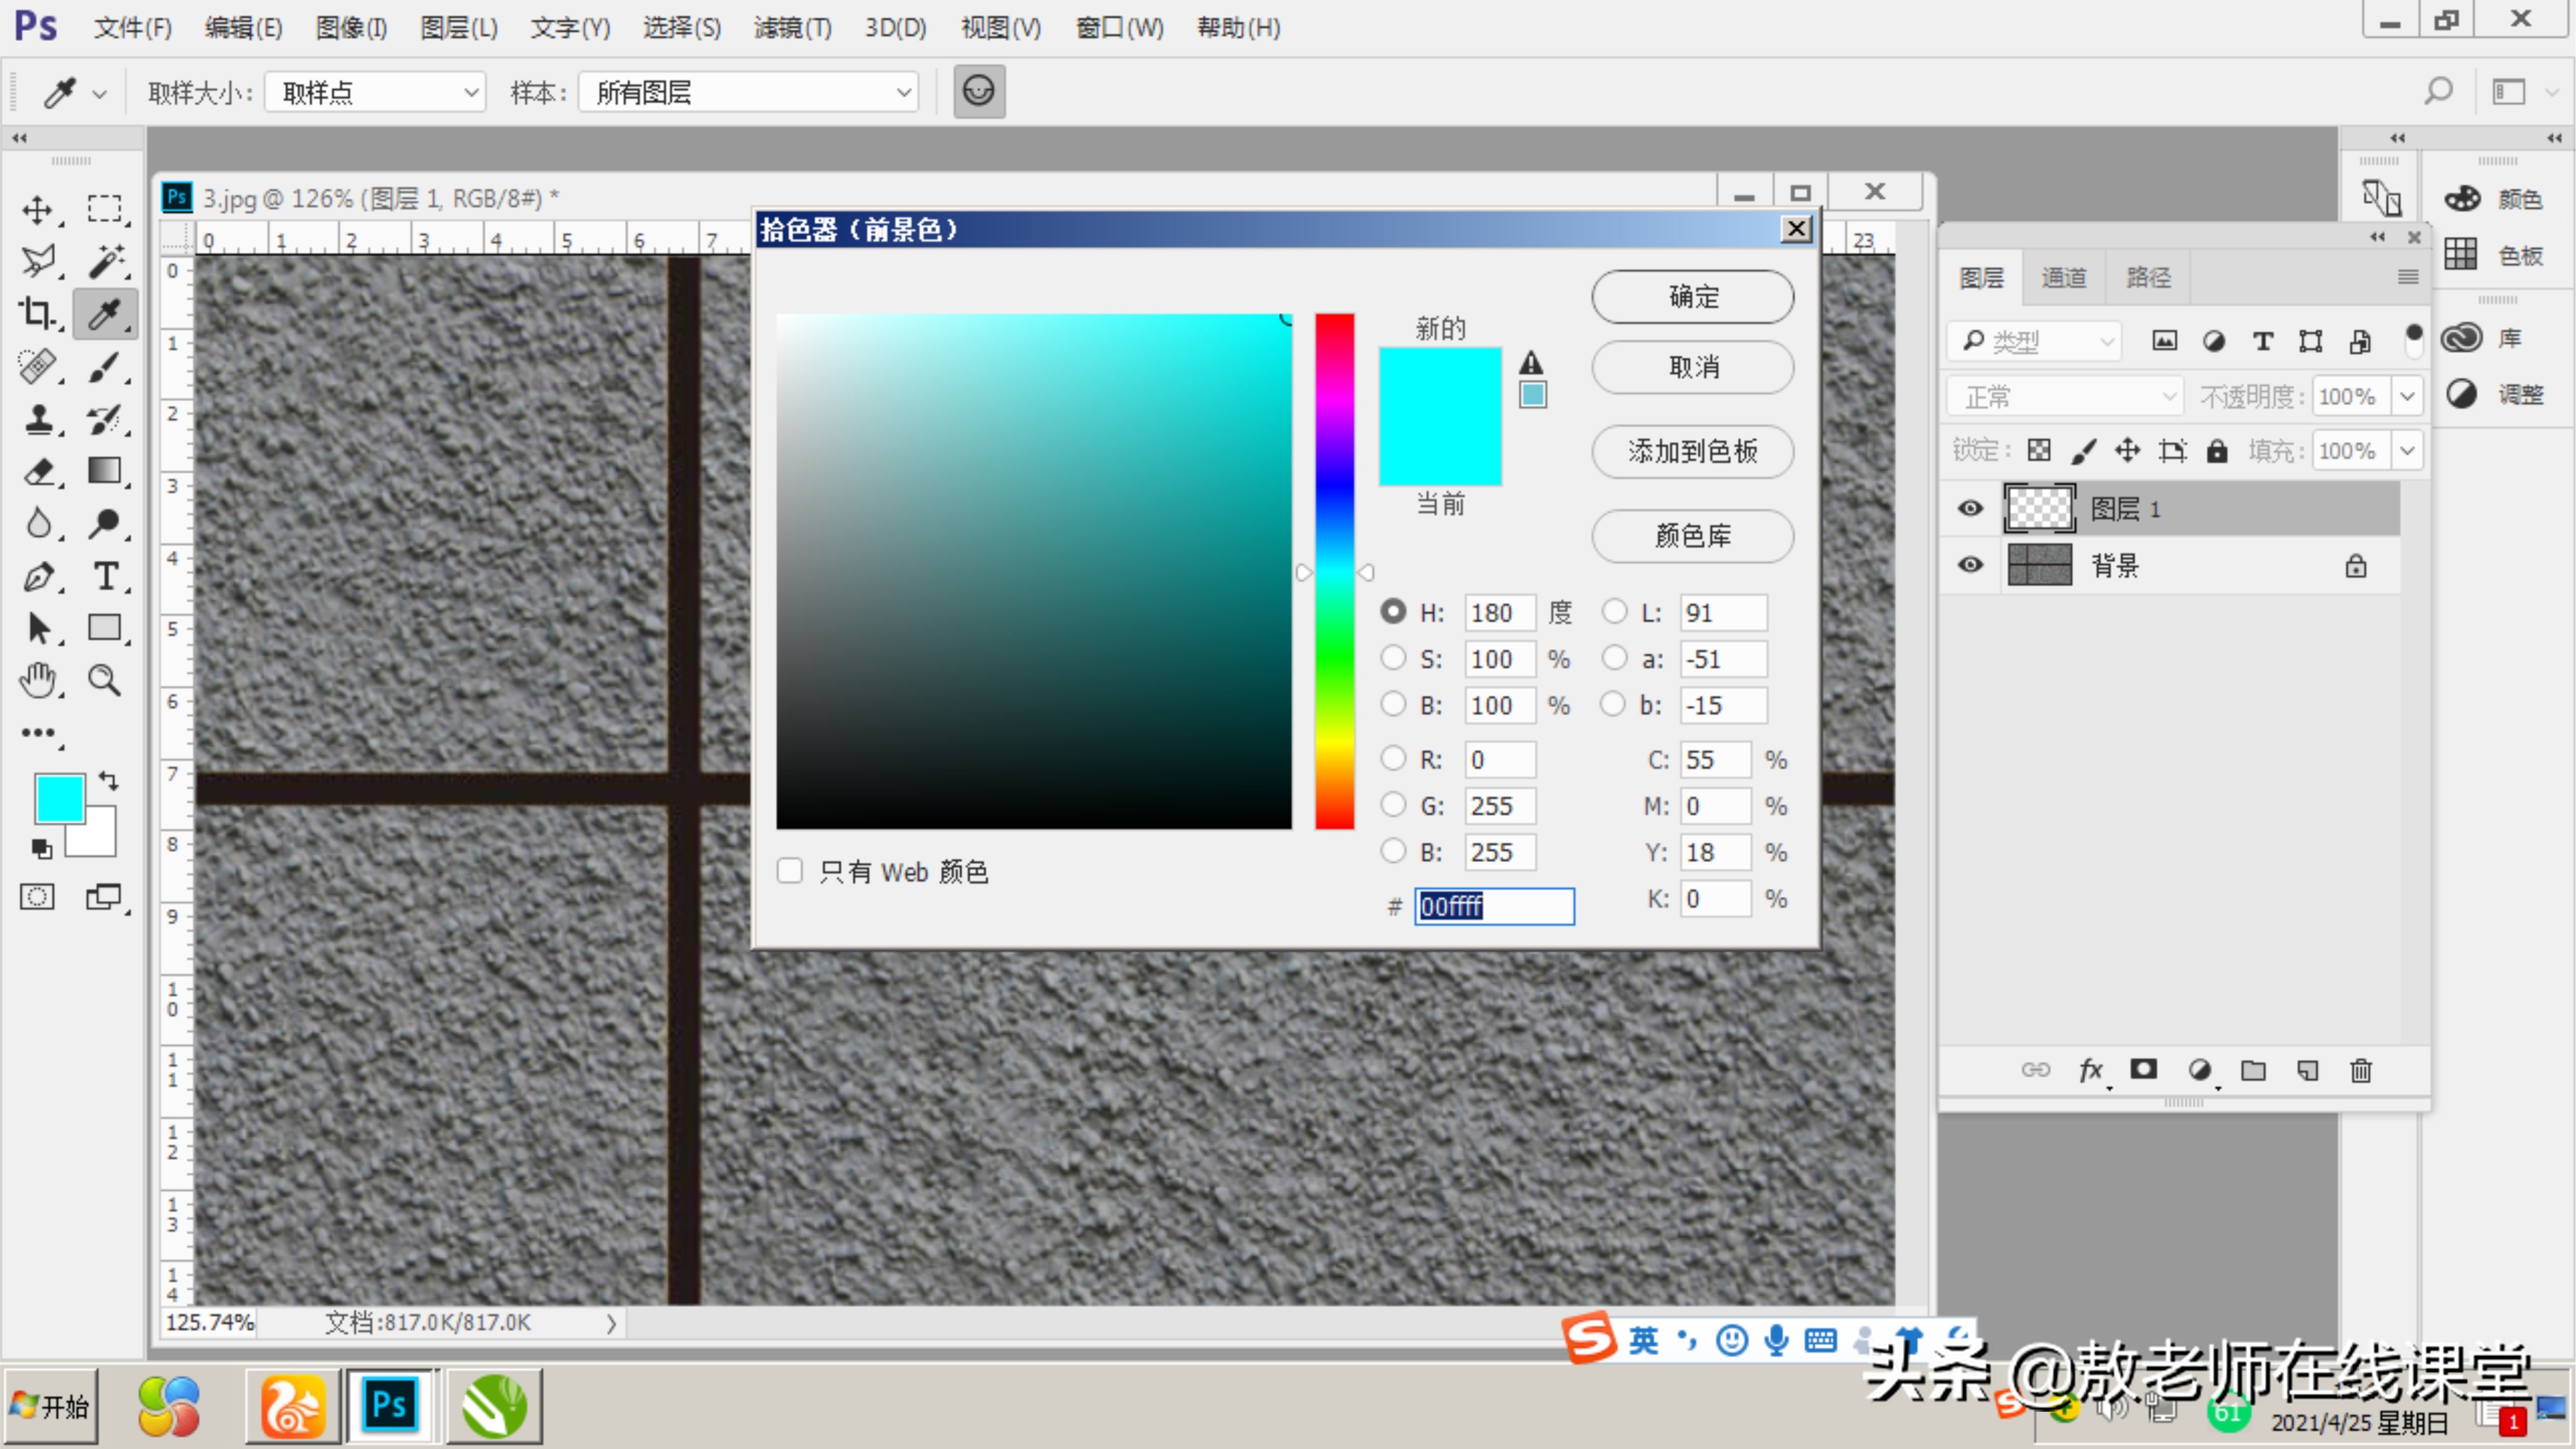Open the 滤镜 Filter menu
Viewport: 2576px width, 1449px height.
(792, 28)
